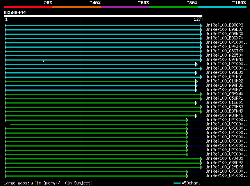Open hit UniRef100_A5BWC0
Screen dimensions: 250x186
[x=224, y=34]
